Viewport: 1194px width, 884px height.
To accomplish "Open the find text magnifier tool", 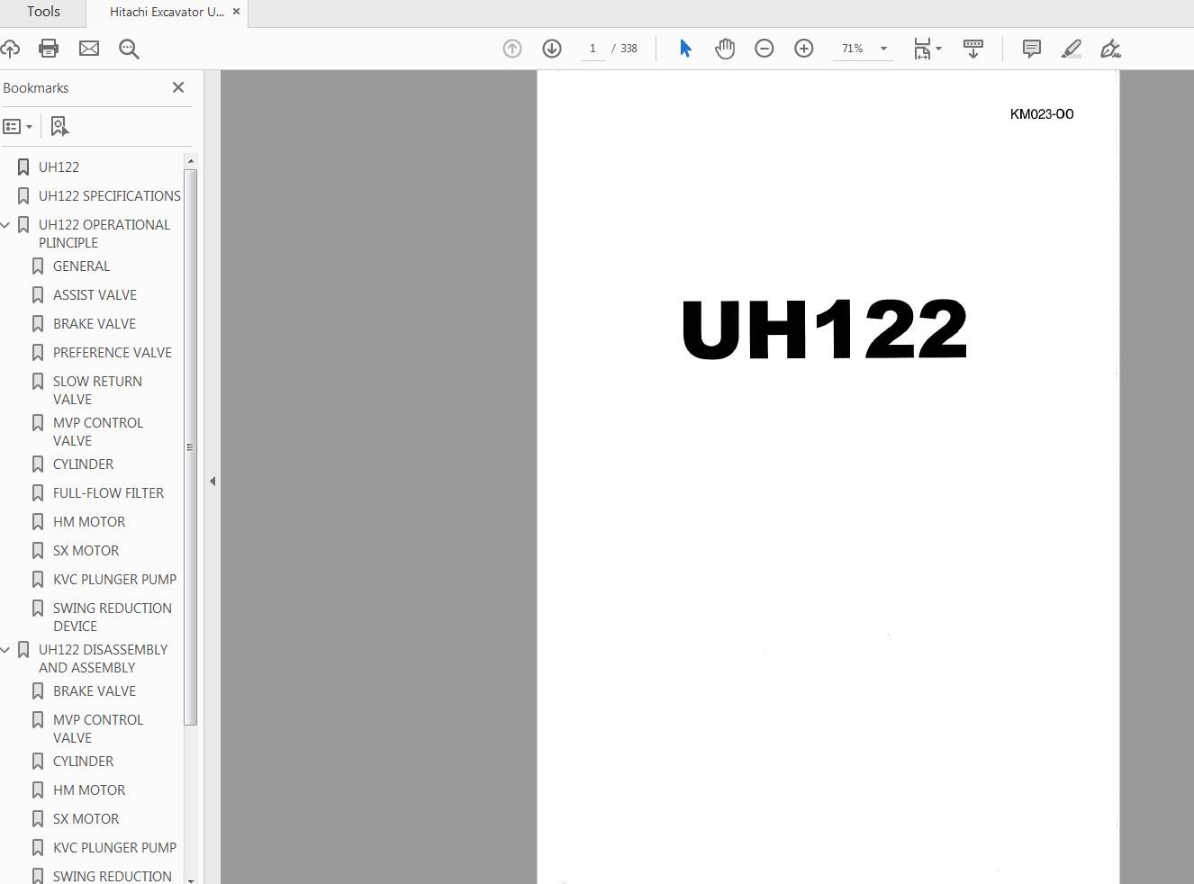I will 129,49.
